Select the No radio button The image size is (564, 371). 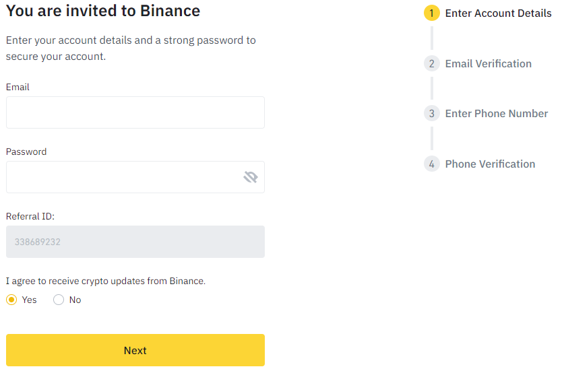59,300
